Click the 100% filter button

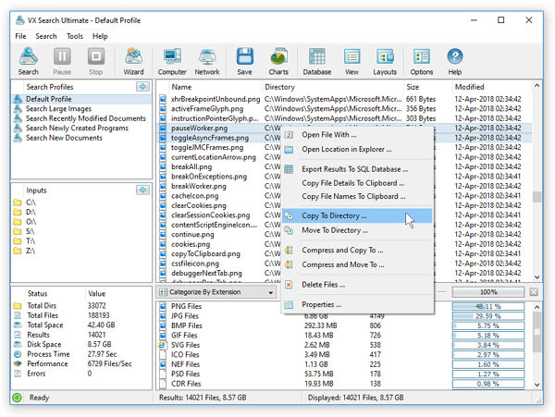click(488, 292)
